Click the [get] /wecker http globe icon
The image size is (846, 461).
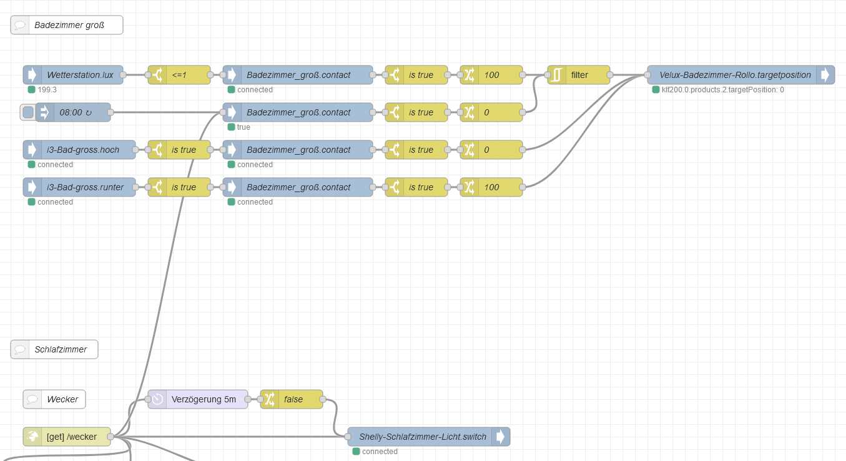pos(32,437)
